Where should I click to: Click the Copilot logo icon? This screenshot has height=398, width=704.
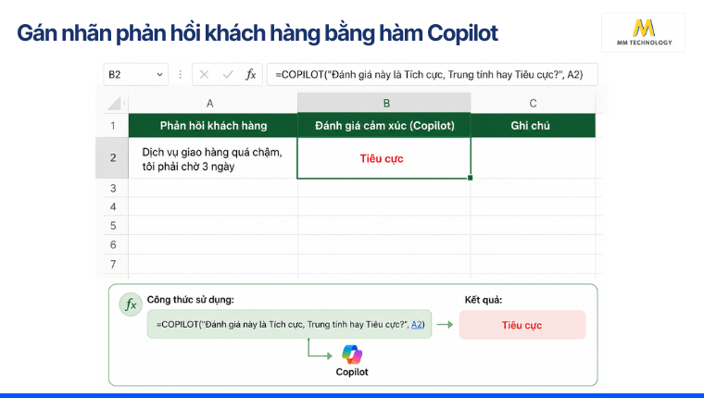coord(352,354)
